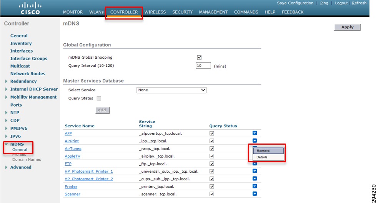Expand the NTP sidebar section
This screenshot has width=376, height=203.
(6, 113)
